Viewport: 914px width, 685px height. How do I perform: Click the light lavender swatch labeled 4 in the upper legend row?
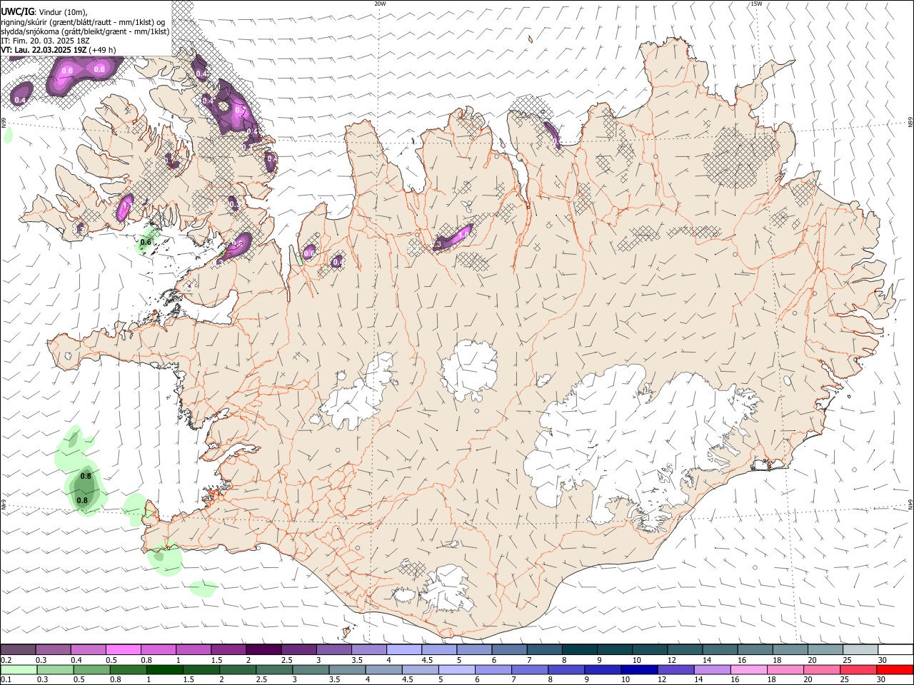pyautogui.click(x=403, y=650)
